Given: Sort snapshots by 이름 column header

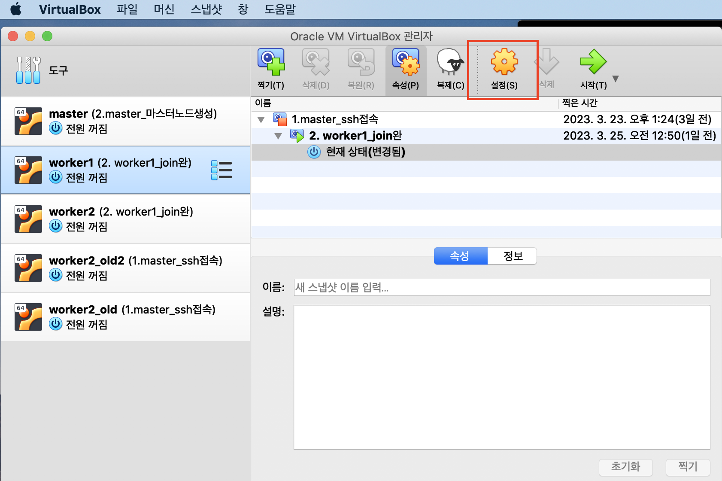Looking at the screenshot, I should pyautogui.click(x=404, y=103).
